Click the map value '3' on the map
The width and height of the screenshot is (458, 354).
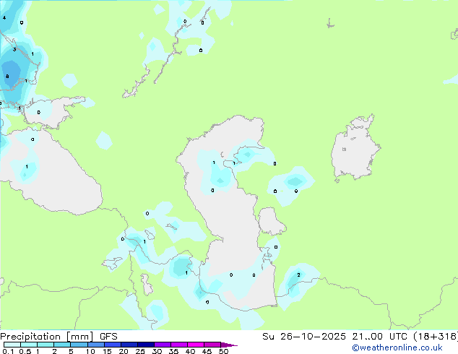click(x=14, y=49)
